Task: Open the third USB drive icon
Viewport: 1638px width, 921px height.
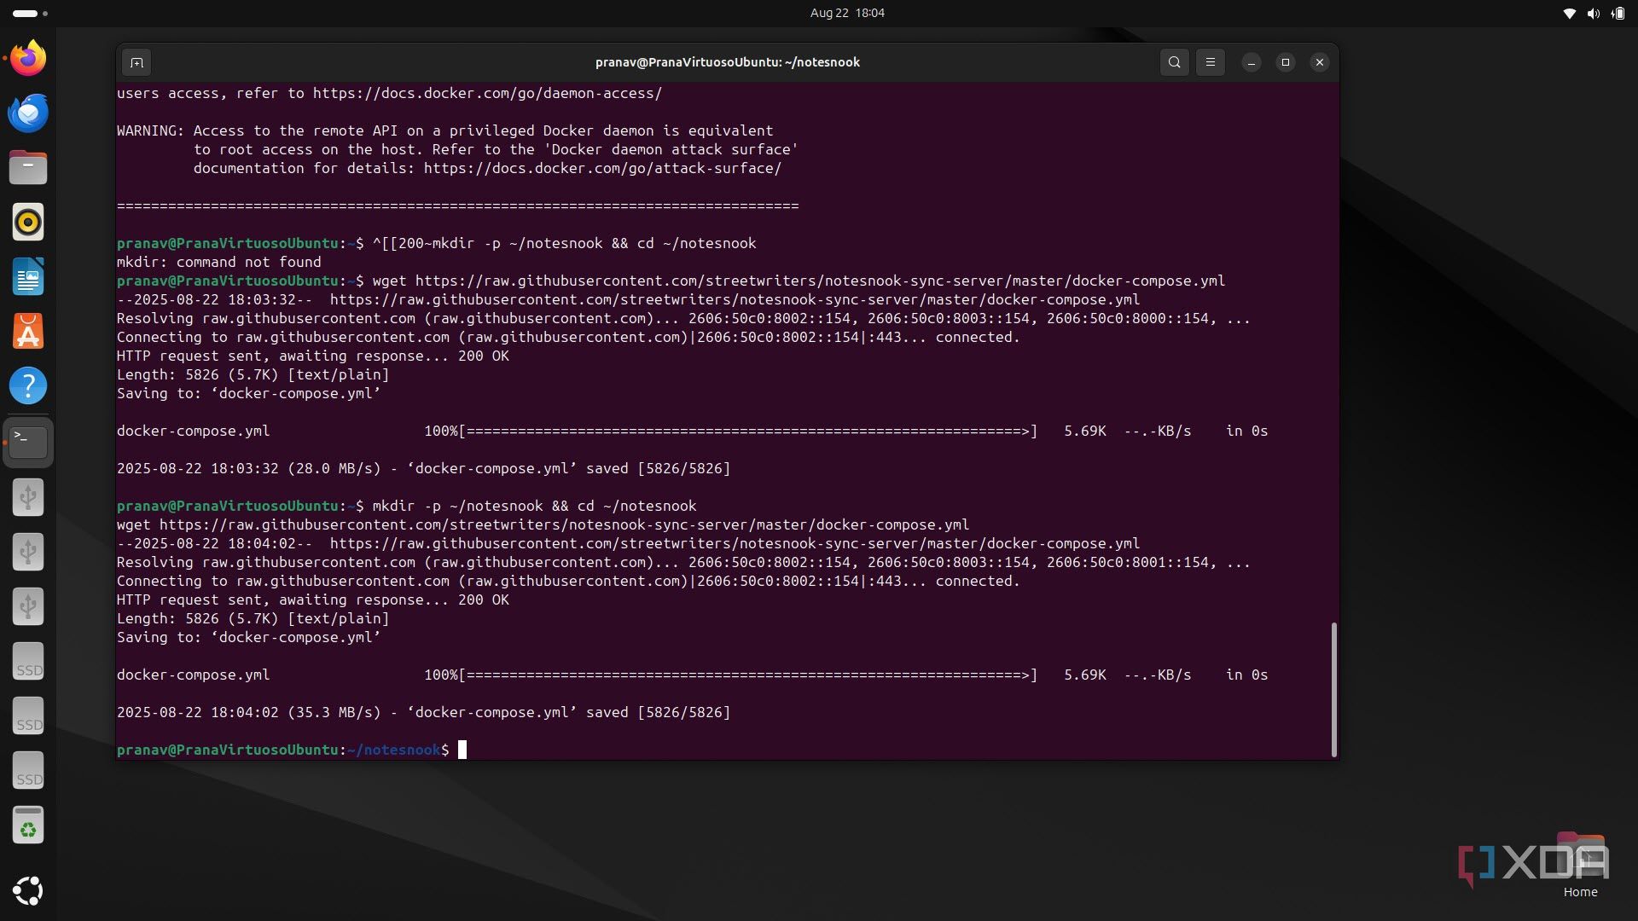Action: point(28,606)
